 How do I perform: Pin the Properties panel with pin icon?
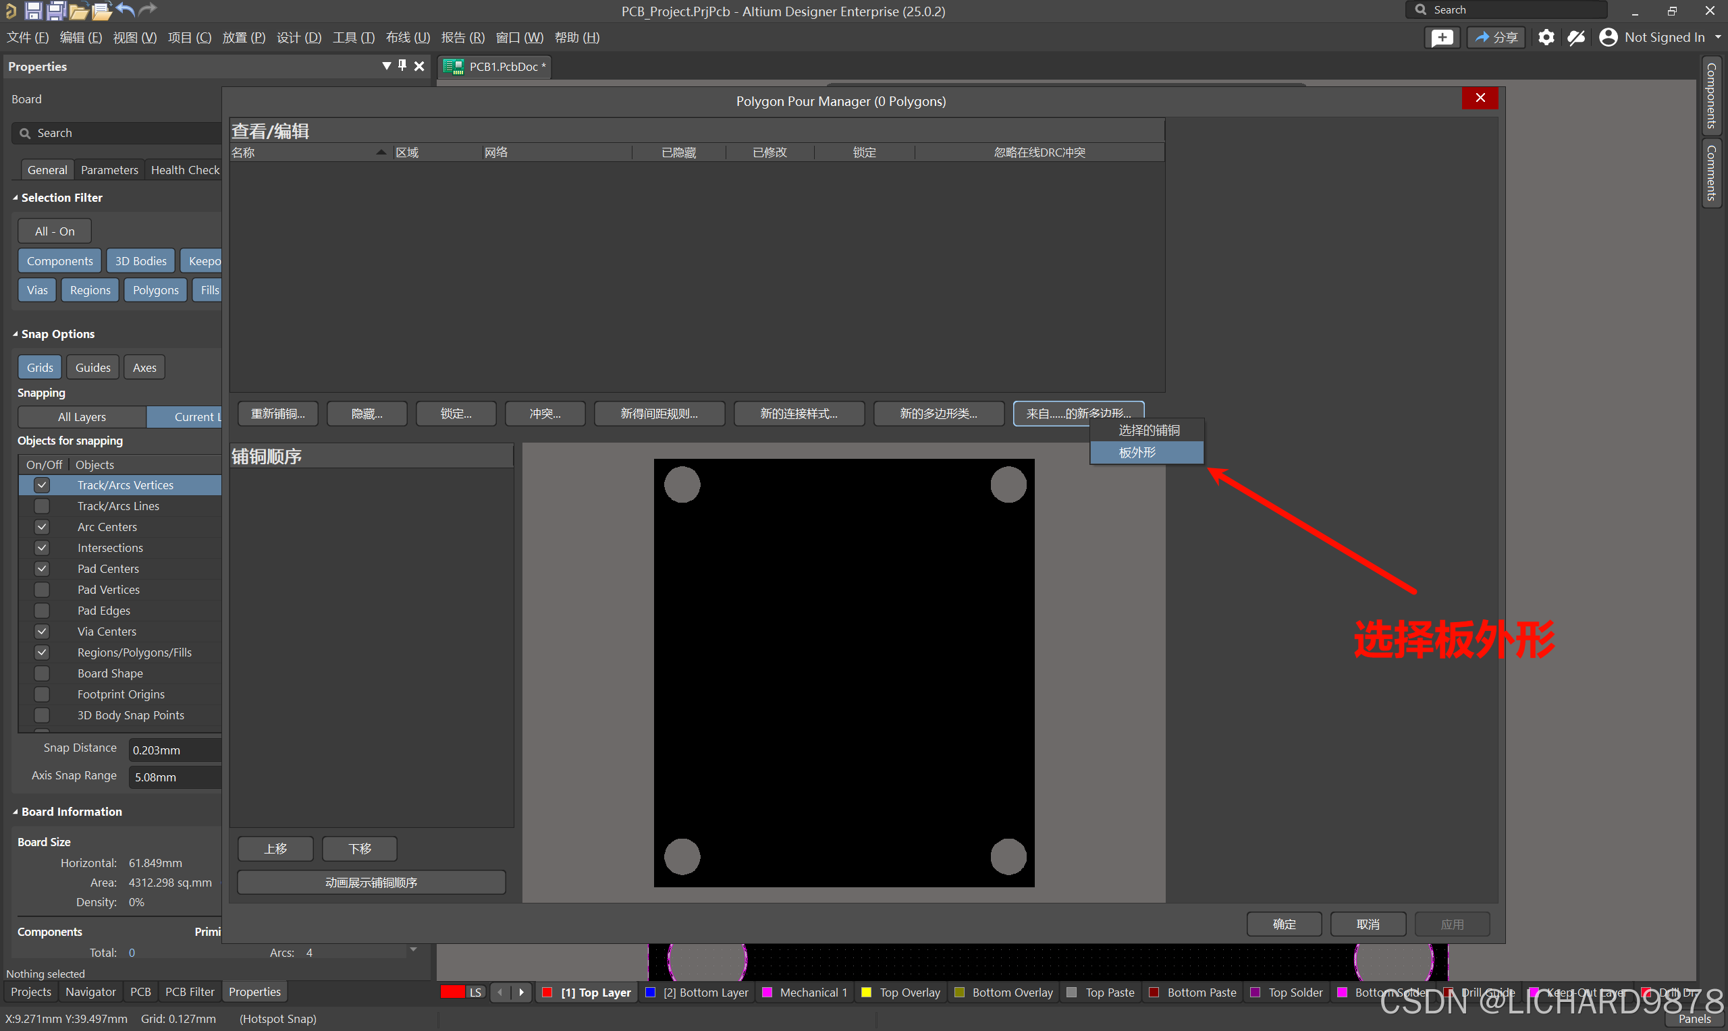[402, 65]
